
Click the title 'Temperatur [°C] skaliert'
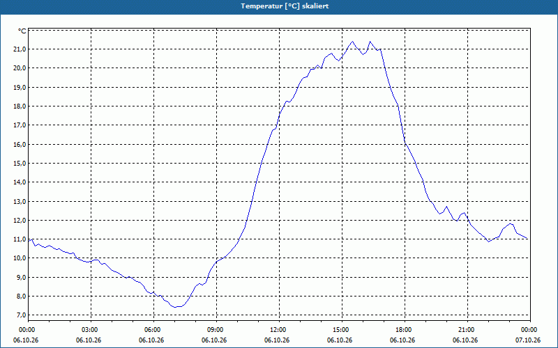(285, 6)
